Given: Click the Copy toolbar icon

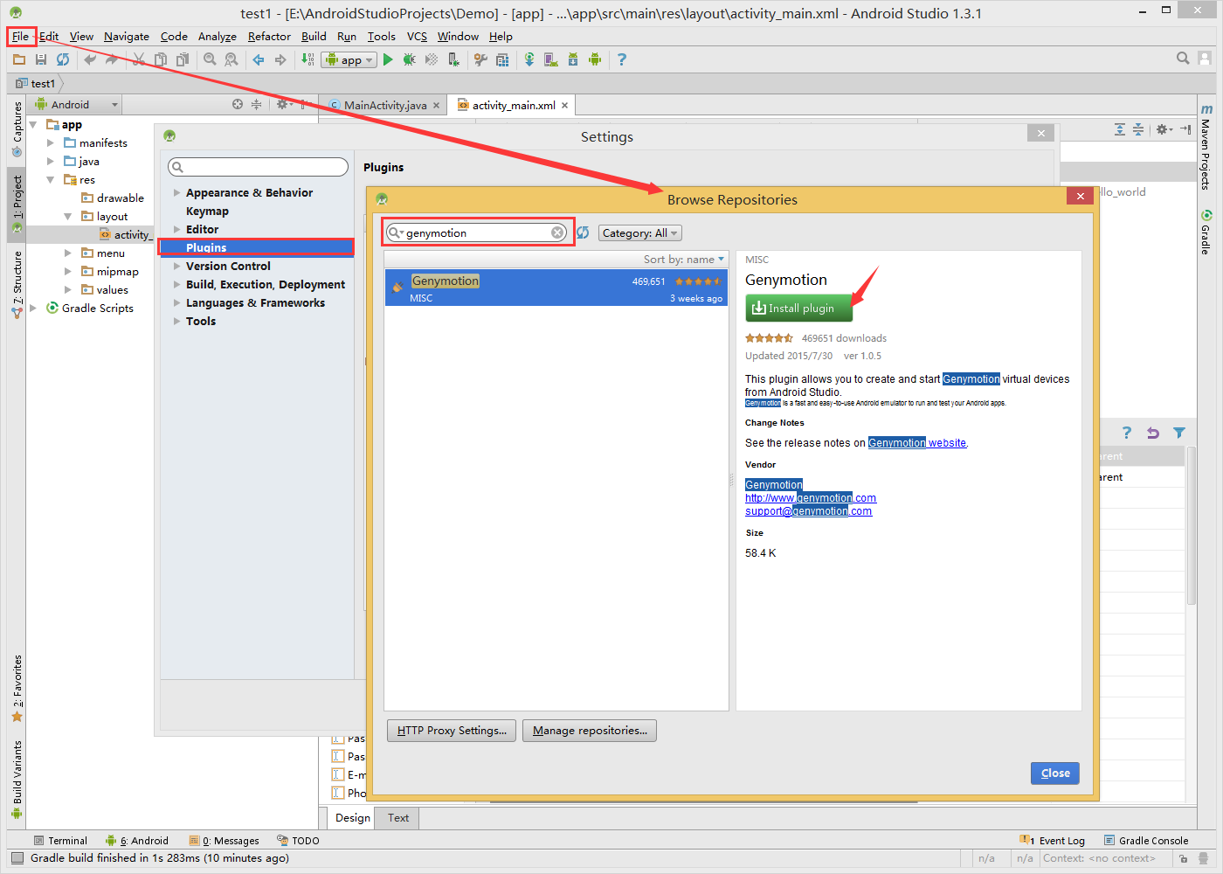Looking at the screenshot, I should 161,59.
